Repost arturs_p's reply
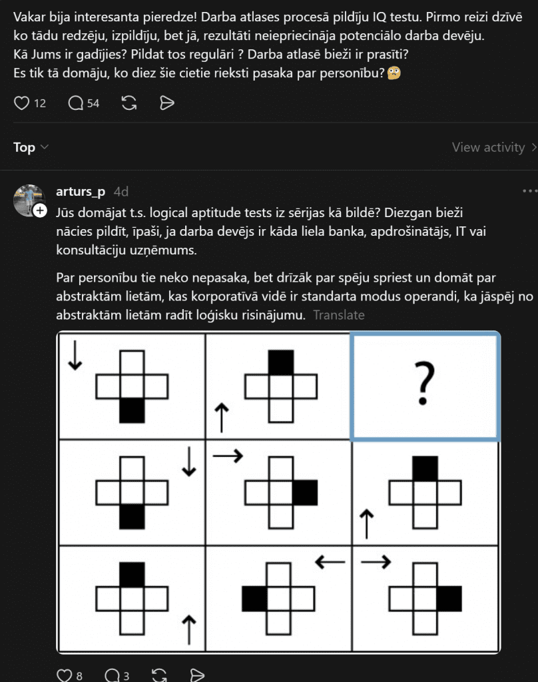This screenshot has height=682, width=538. [160, 675]
